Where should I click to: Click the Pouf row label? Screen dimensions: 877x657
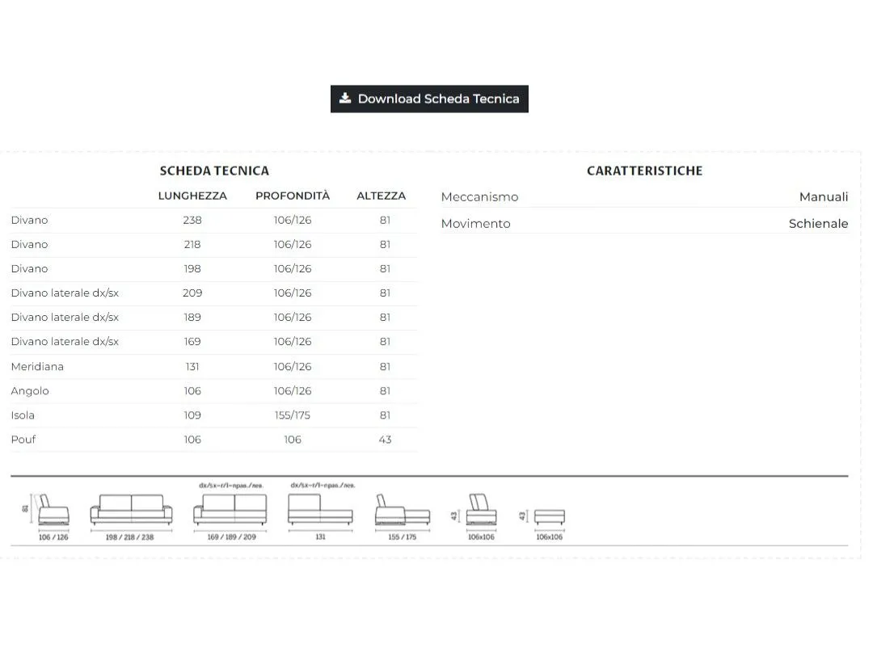(23, 440)
